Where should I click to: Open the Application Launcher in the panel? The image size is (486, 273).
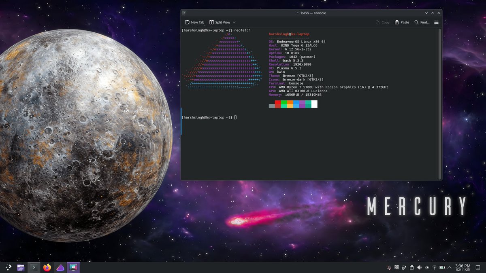pyautogui.click(x=8, y=267)
